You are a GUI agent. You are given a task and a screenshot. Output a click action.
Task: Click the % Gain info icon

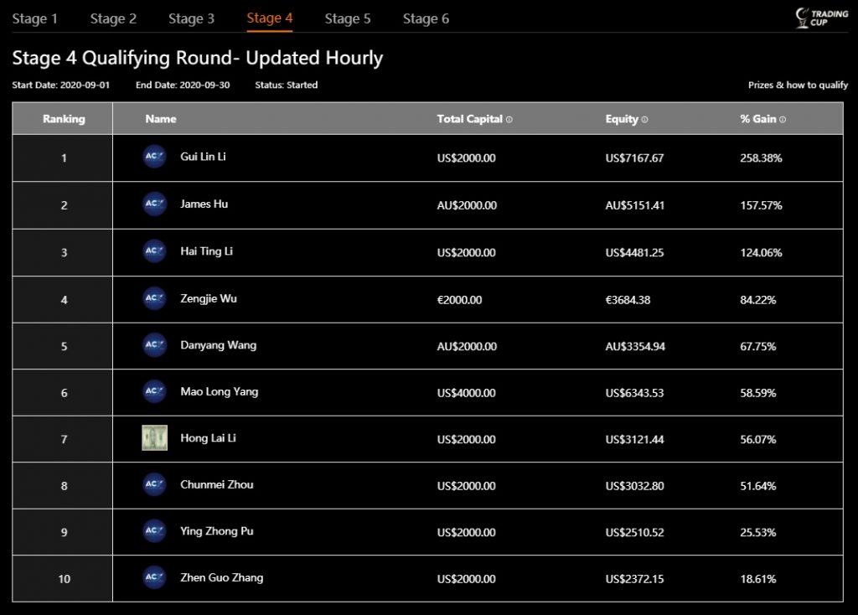pyautogui.click(x=783, y=120)
